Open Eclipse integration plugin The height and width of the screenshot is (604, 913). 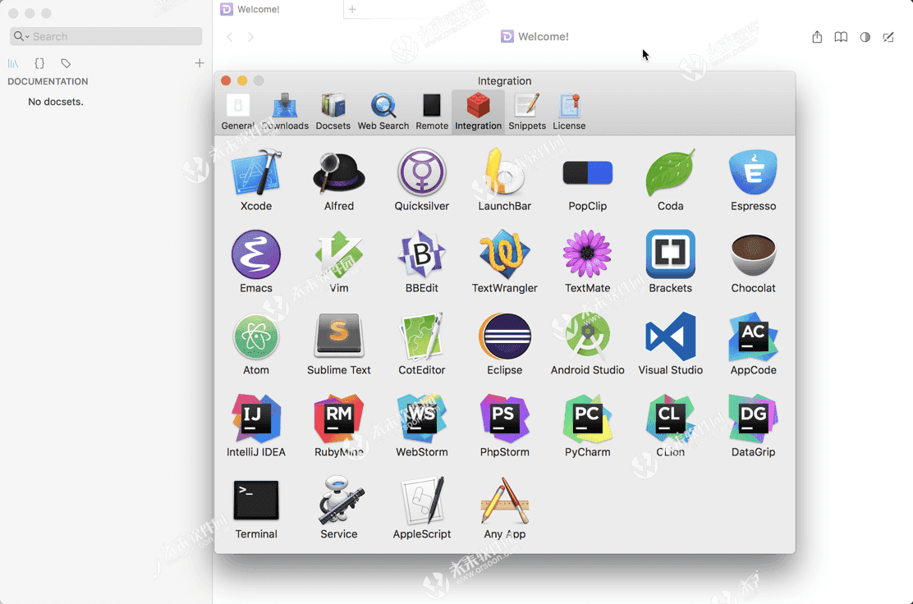pyautogui.click(x=504, y=336)
